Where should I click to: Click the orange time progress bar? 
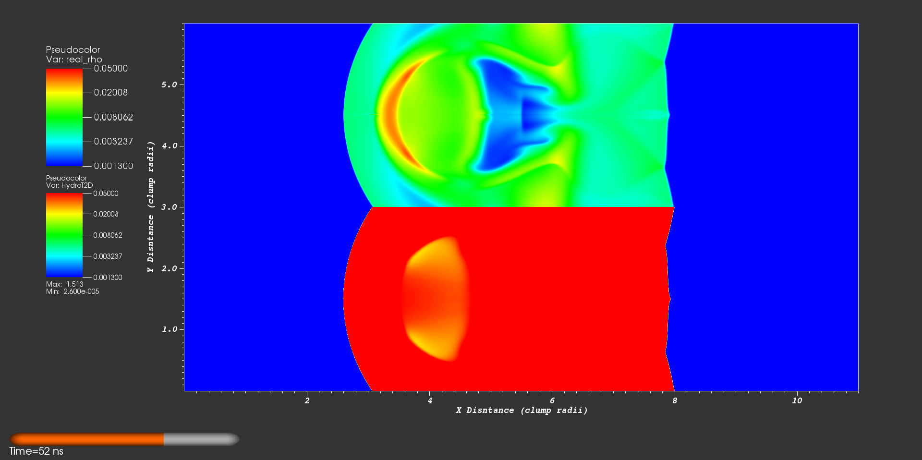coord(87,439)
